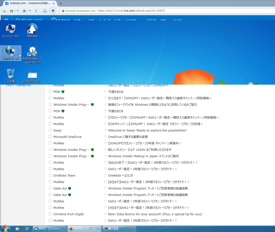
Task: Open the 【30%OFF】マカフィー リブセーフ3年版 email
Action: point(144,143)
